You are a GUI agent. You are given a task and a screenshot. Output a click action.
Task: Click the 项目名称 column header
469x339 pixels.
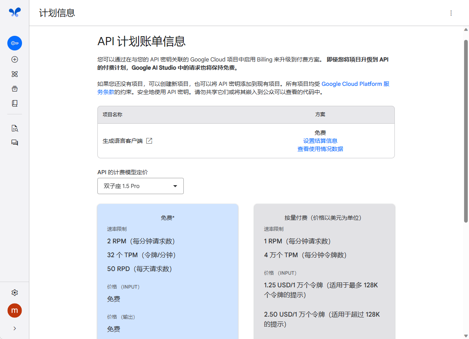pos(112,115)
